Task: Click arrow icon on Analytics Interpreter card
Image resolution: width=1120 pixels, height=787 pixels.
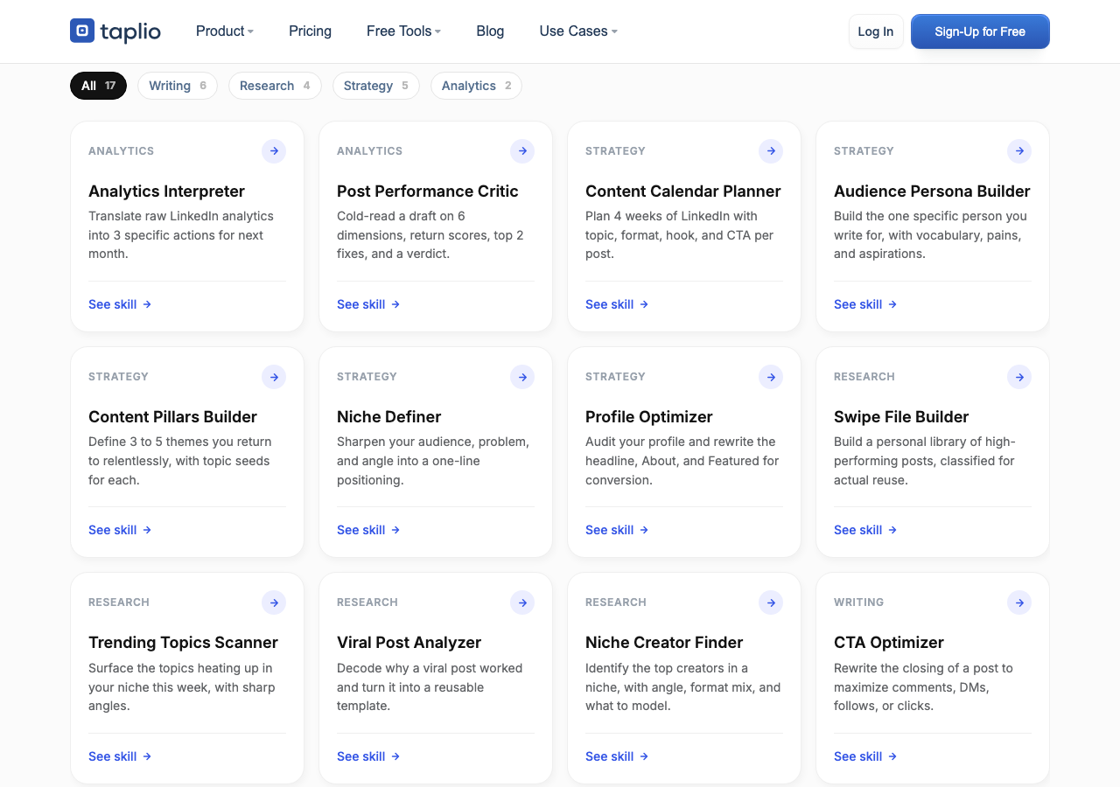Action: [274, 151]
